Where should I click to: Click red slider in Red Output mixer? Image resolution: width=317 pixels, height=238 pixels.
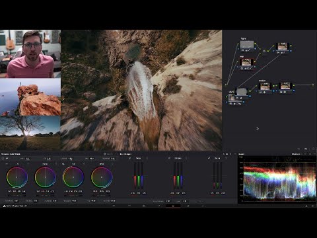[x=135, y=176]
